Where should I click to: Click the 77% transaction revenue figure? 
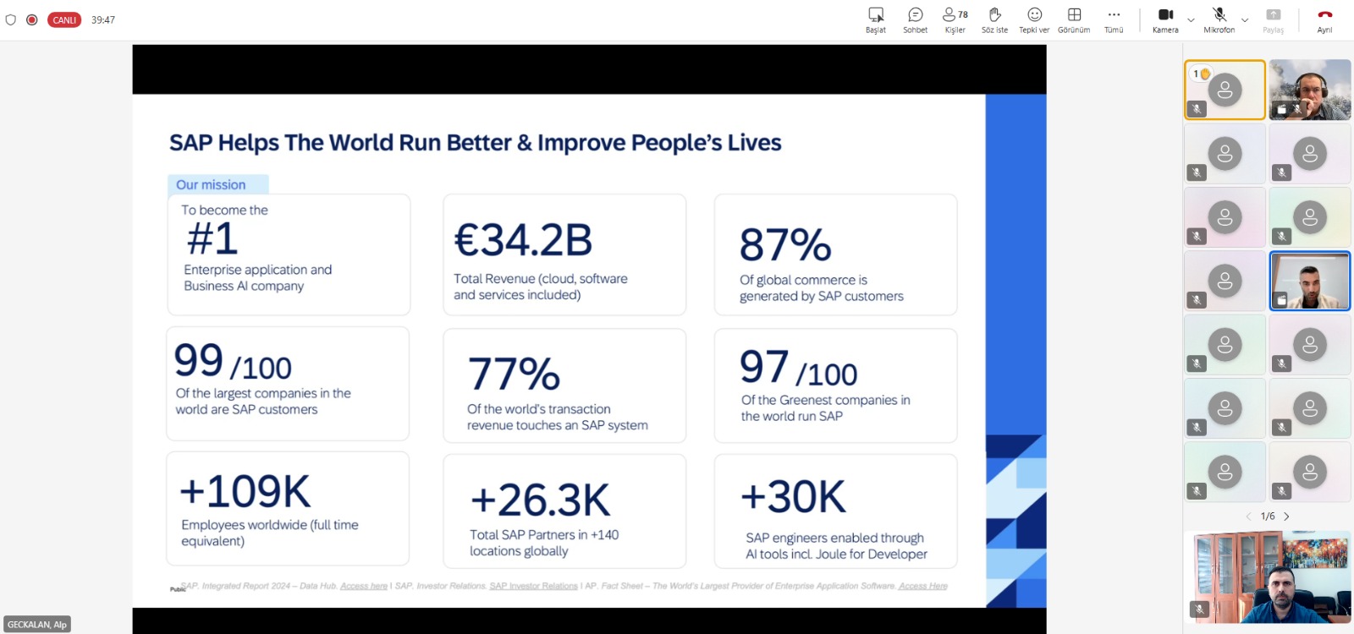(514, 374)
